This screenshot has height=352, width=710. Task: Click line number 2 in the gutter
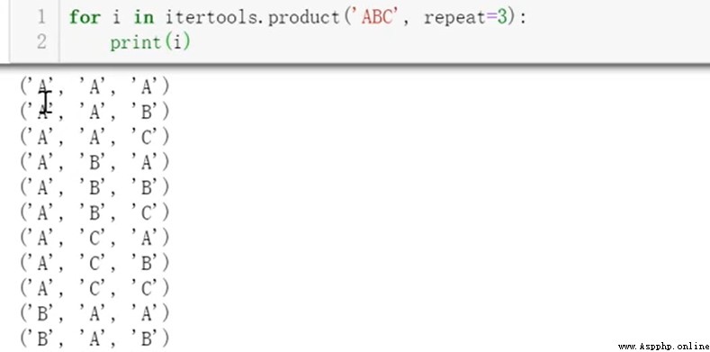pyautogui.click(x=41, y=41)
